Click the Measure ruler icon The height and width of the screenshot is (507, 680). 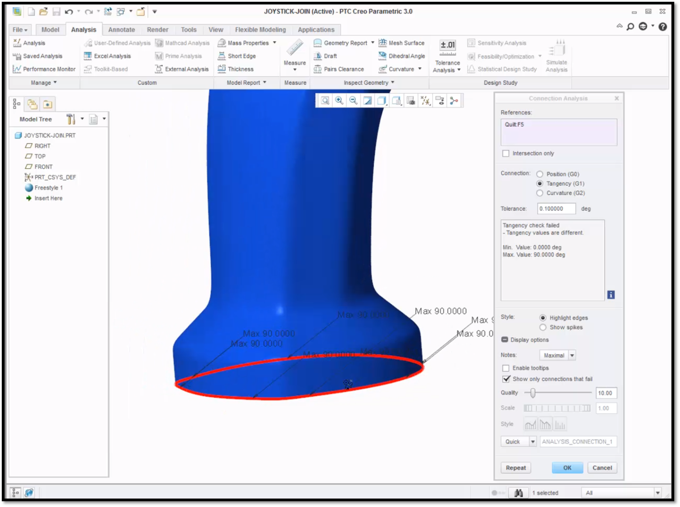[295, 48]
